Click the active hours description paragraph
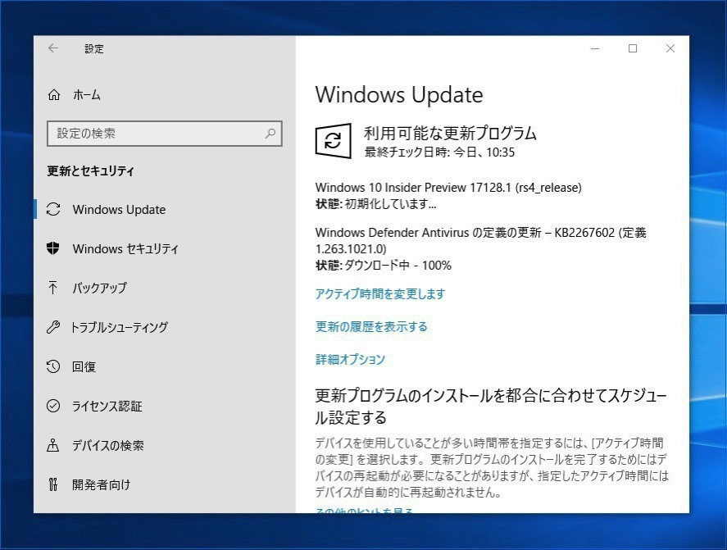 [492, 467]
